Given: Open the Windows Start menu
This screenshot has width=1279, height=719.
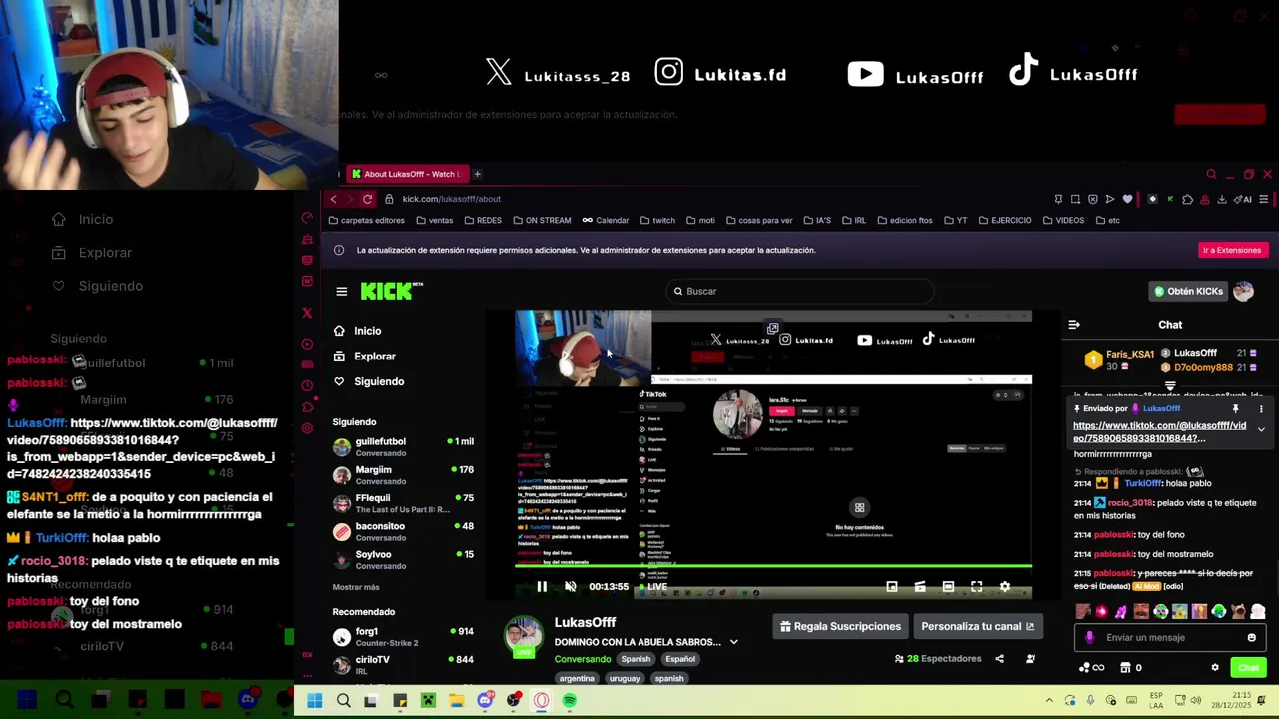Looking at the screenshot, I should (x=315, y=701).
